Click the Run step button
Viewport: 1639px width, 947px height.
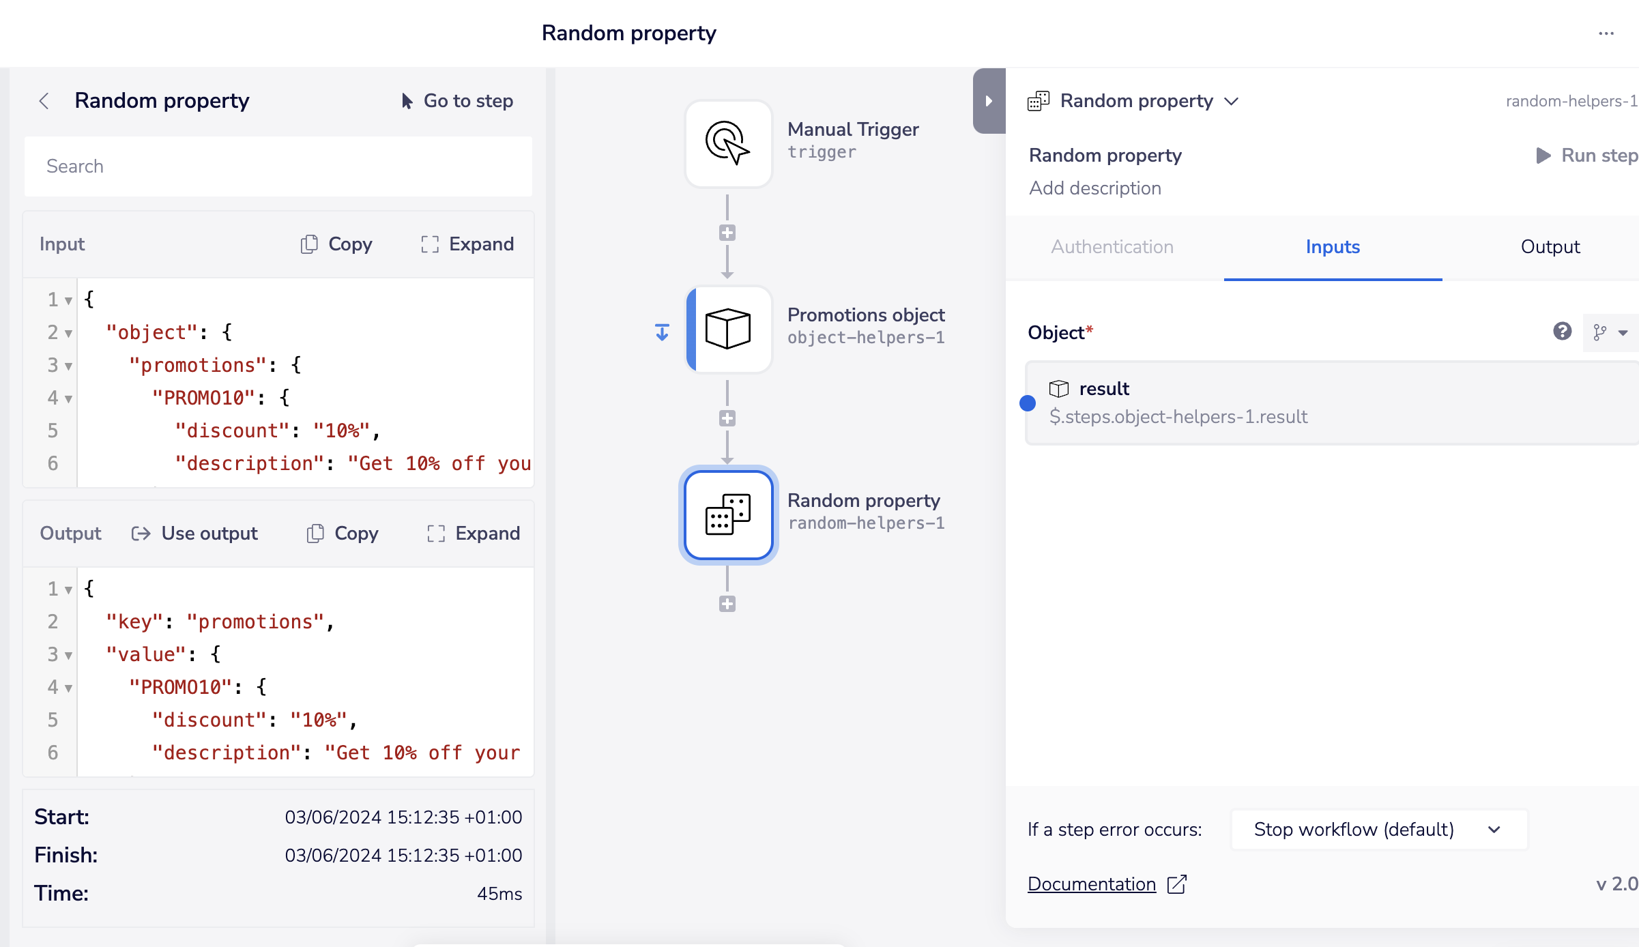pos(1586,156)
